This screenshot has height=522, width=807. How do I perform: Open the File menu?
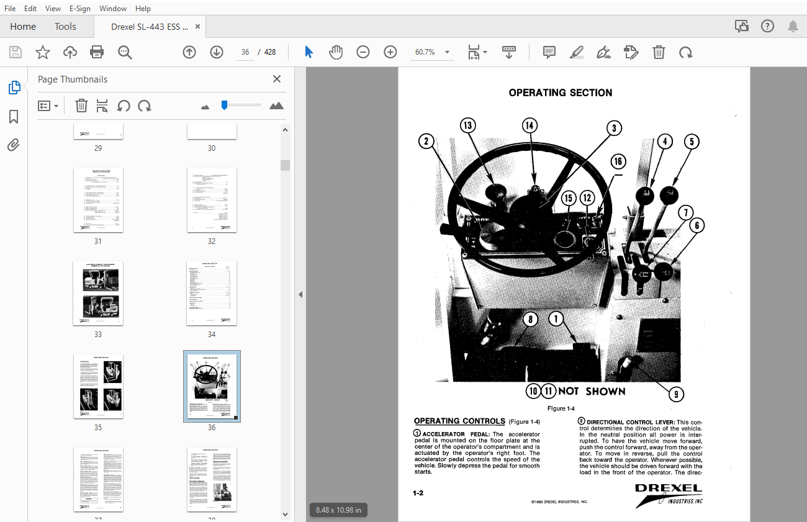10,8
